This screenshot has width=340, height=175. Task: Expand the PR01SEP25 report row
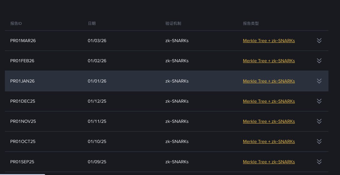coord(319,162)
